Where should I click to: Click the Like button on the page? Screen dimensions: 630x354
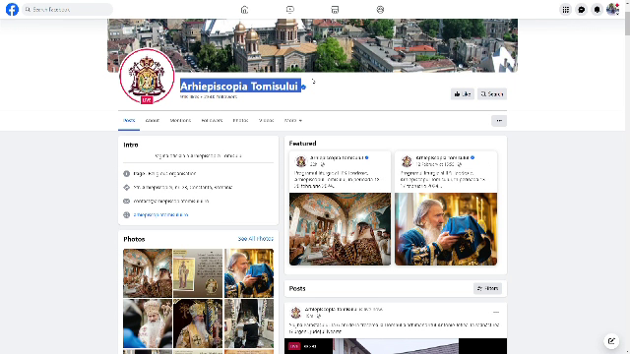coord(462,94)
